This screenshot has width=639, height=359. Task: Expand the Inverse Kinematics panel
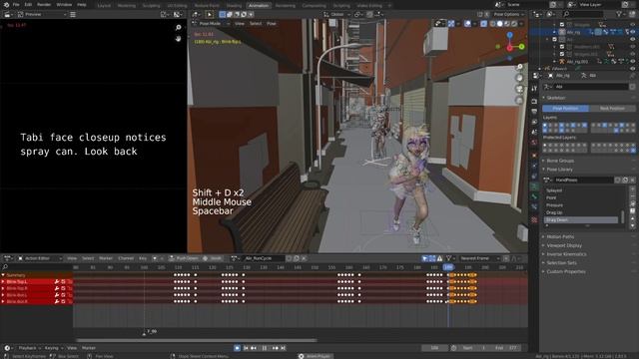(x=566, y=254)
